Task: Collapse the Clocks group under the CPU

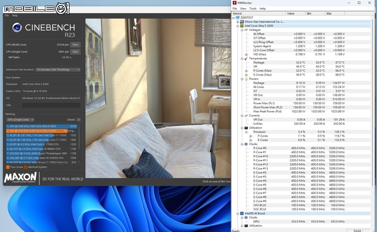Action: pyautogui.click(x=242, y=144)
